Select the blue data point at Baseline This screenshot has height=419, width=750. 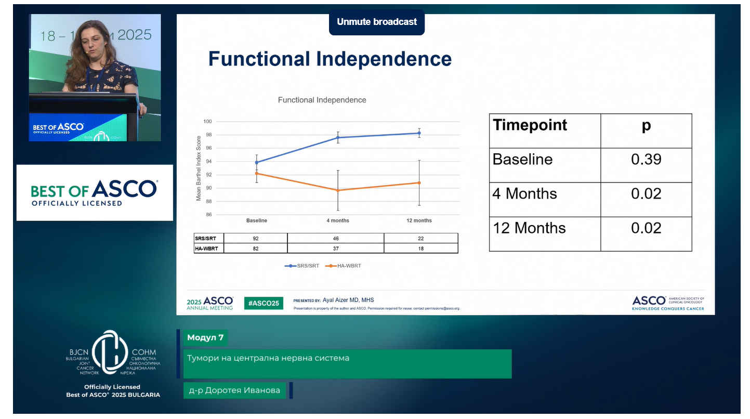(x=257, y=162)
